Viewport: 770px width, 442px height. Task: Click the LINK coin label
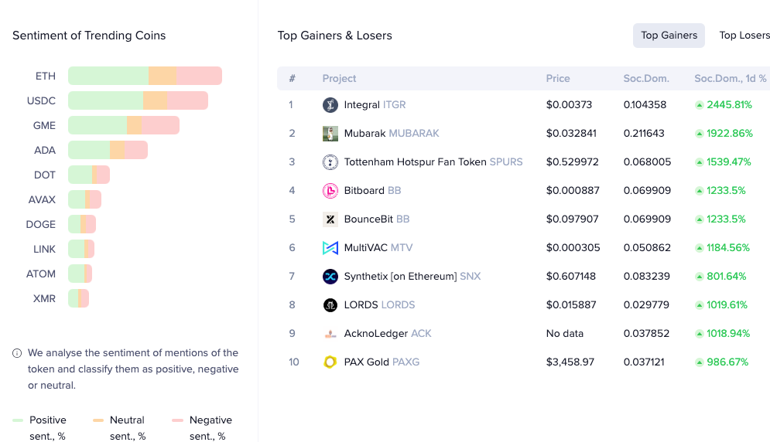[x=44, y=250]
